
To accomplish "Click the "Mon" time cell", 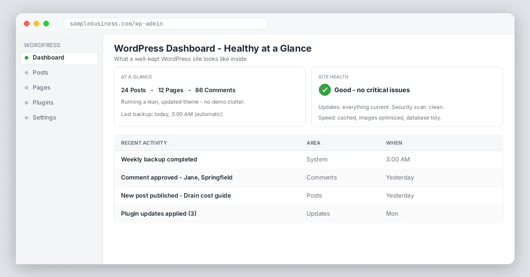I will (392, 214).
